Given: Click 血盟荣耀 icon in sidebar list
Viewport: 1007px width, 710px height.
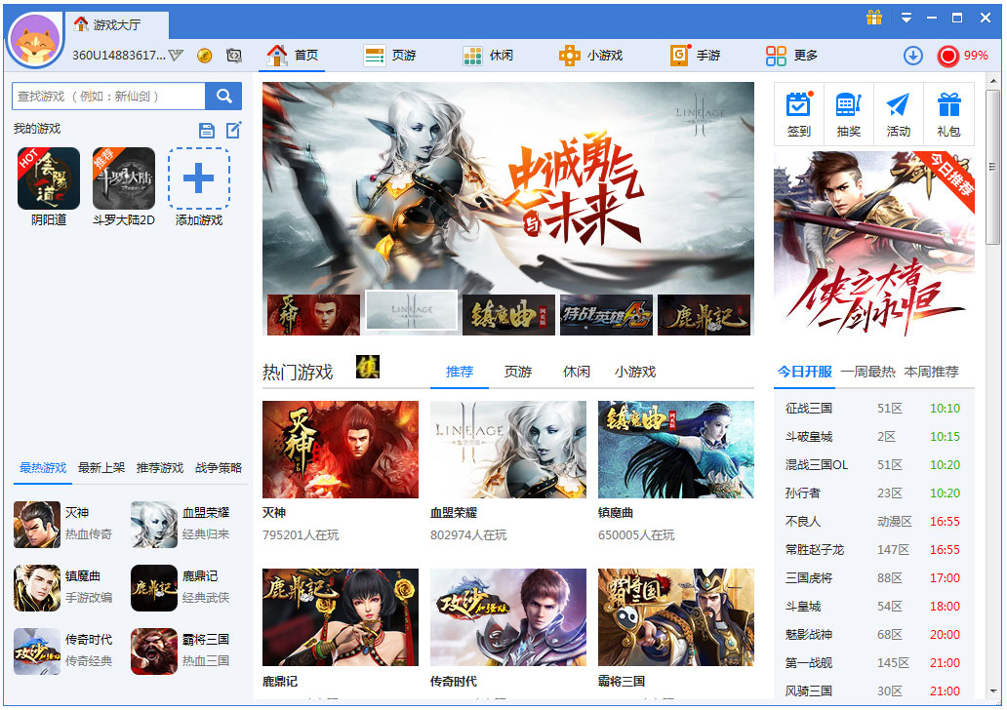Looking at the screenshot, I should 154,525.
